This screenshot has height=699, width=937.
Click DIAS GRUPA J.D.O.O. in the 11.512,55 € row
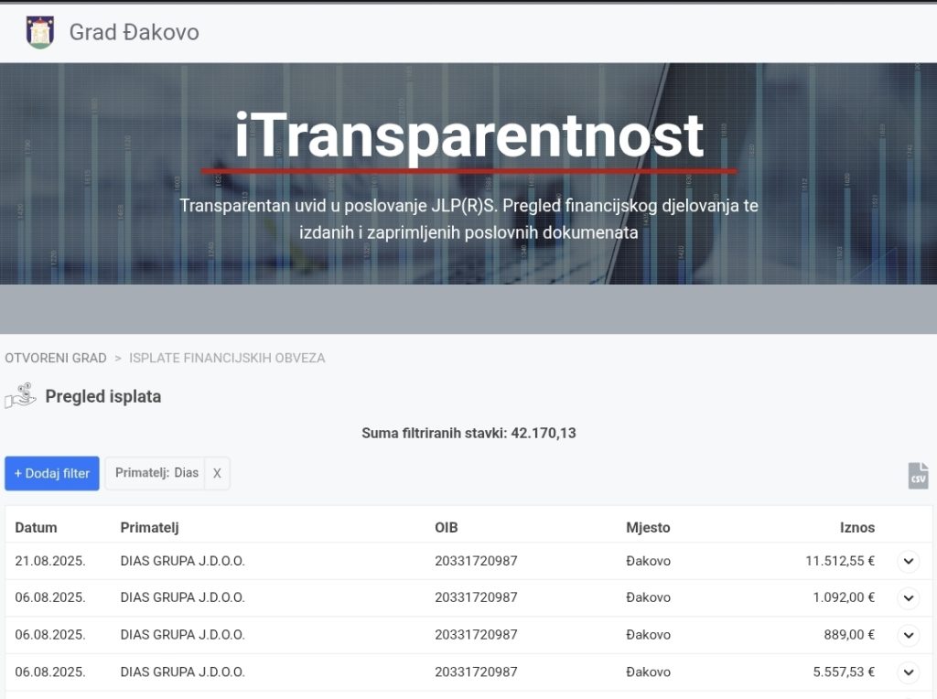tap(182, 561)
